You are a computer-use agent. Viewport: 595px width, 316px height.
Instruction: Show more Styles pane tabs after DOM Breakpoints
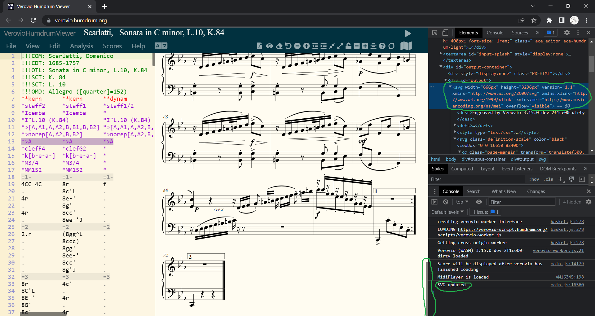(585, 169)
